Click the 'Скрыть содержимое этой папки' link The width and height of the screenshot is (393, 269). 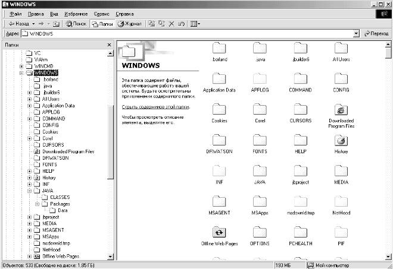tap(155, 107)
